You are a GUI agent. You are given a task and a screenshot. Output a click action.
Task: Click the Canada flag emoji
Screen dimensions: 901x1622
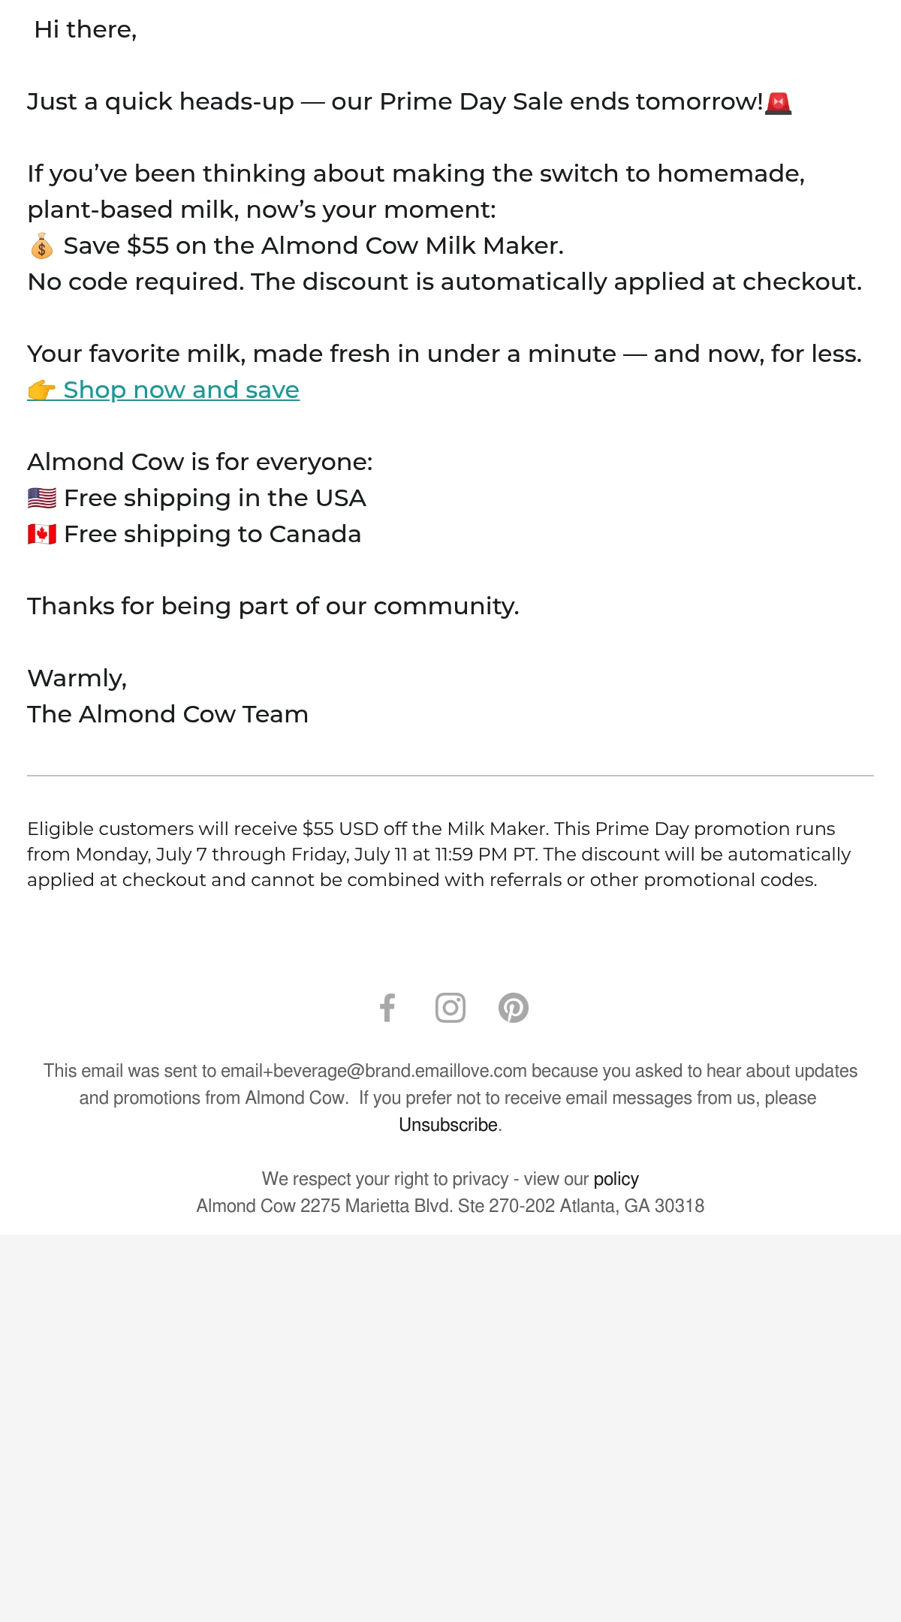coord(42,534)
